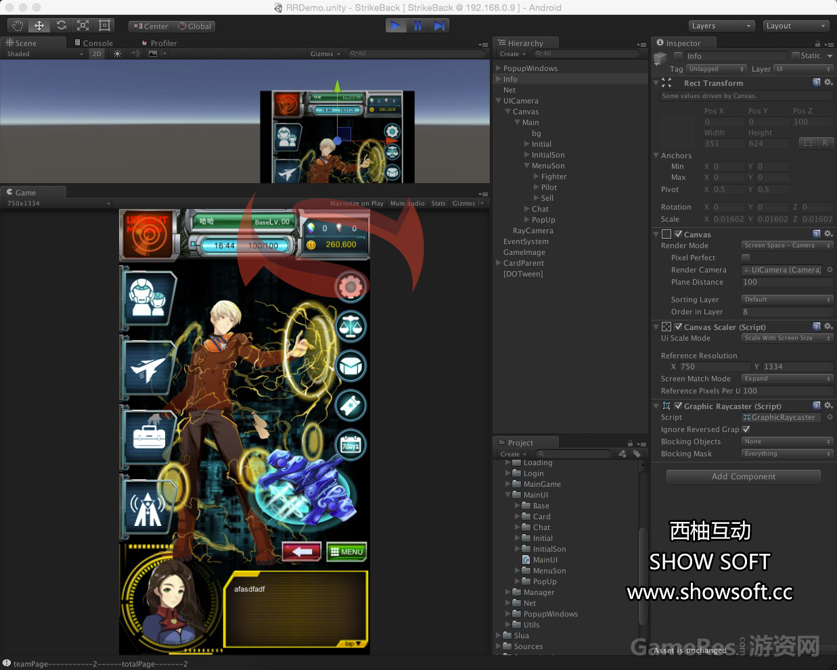
Task: Toggle Mute audio in Game view
Action: [407, 203]
